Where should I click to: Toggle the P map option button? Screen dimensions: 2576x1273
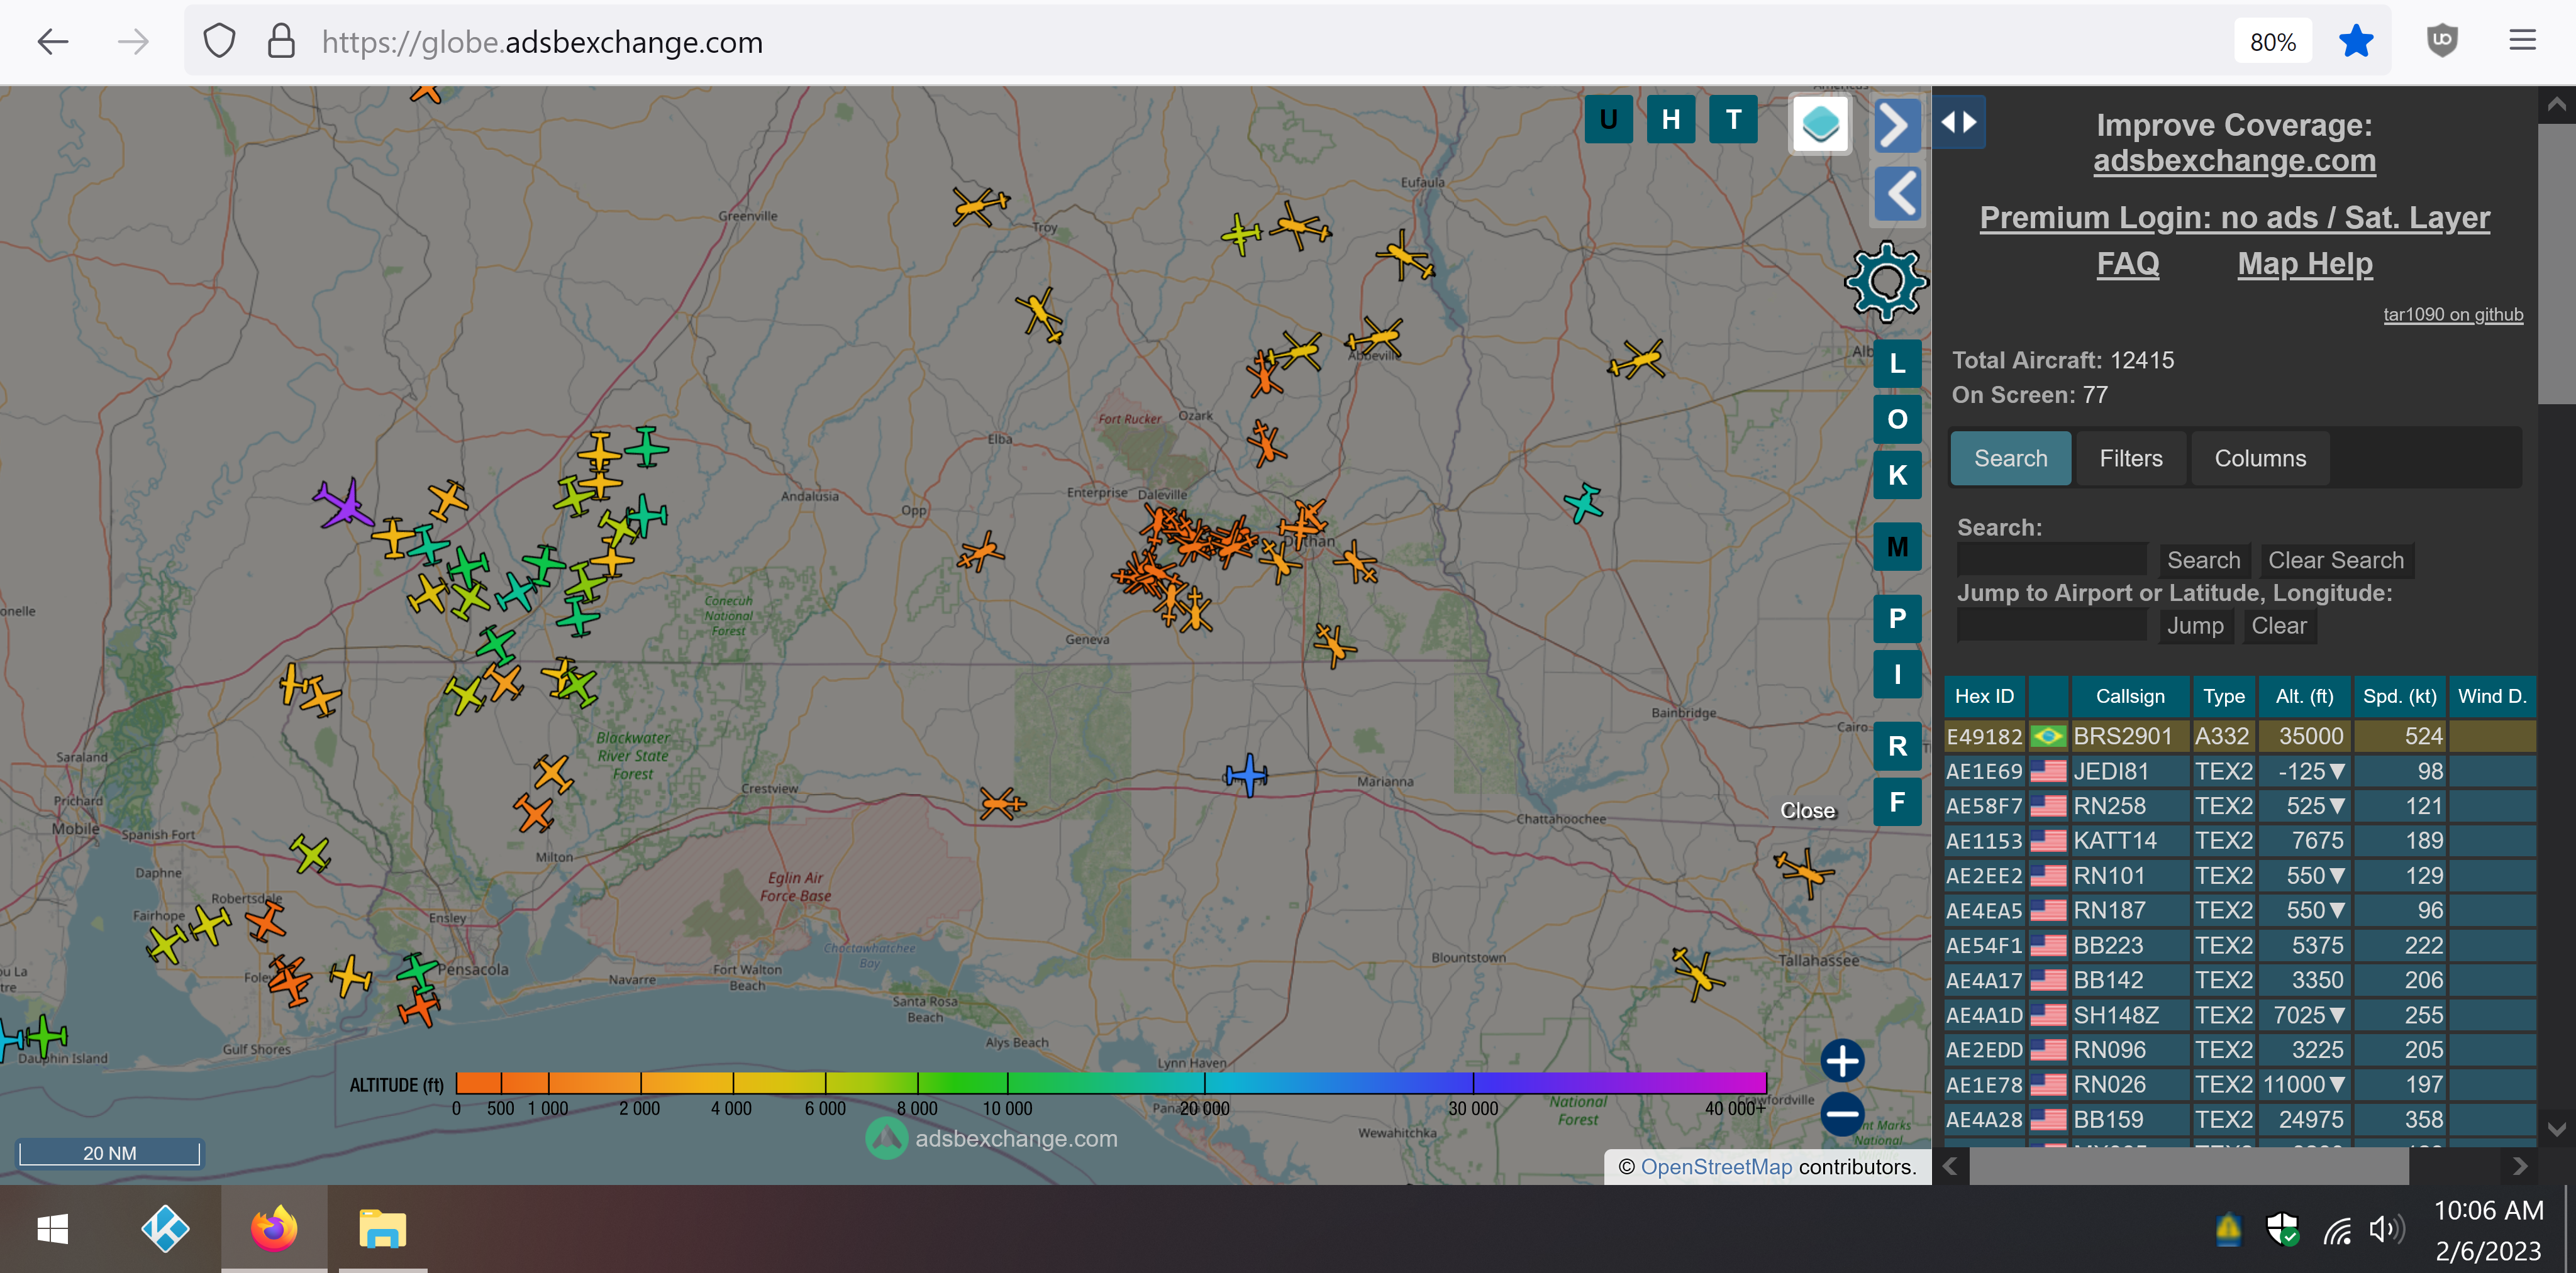1897,619
